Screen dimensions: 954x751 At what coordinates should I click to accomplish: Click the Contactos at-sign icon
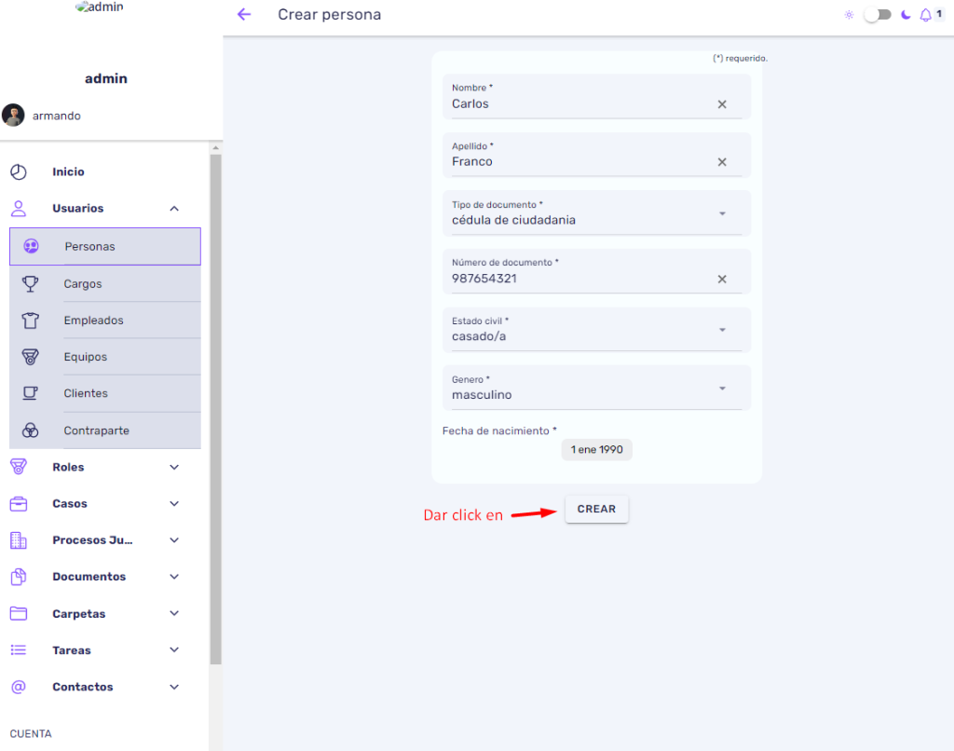pyautogui.click(x=19, y=687)
